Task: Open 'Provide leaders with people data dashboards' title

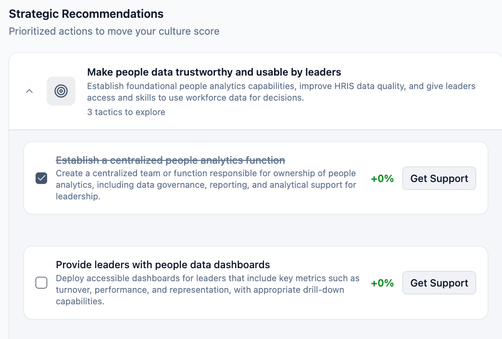Action: click(163, 265)
